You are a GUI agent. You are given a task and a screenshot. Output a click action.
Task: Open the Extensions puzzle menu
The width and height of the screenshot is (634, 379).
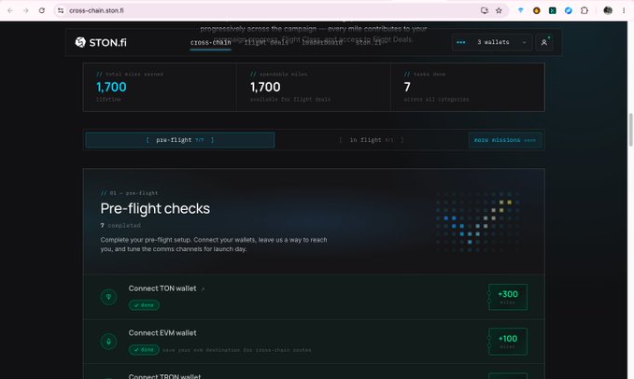pos(585,10)
